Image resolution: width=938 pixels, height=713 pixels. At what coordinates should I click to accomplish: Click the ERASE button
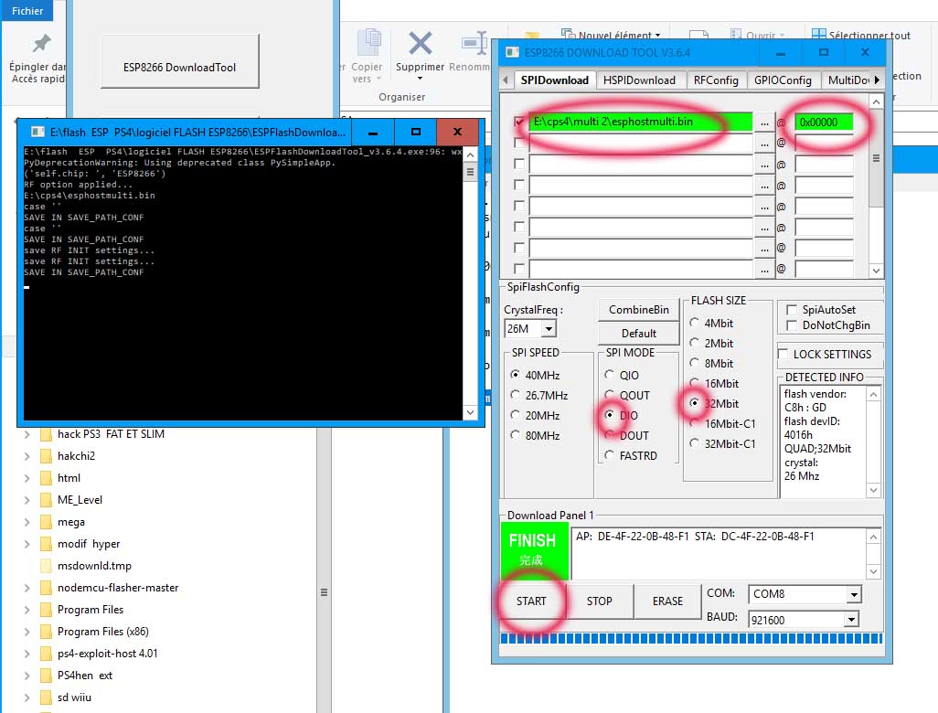[667, 601]
